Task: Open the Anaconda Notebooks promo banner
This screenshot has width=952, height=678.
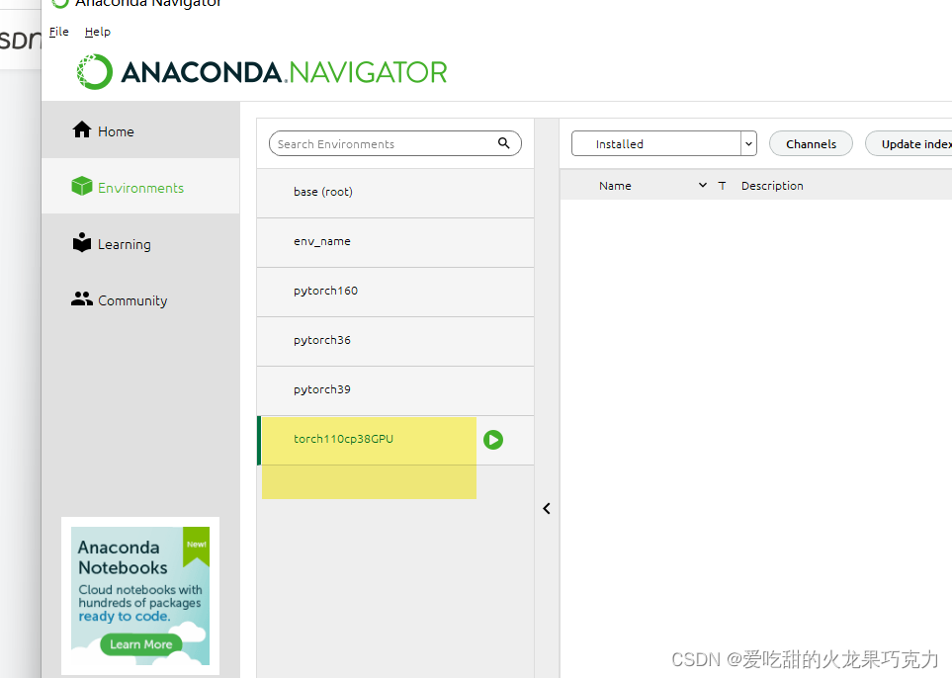Action: [140, 595]
